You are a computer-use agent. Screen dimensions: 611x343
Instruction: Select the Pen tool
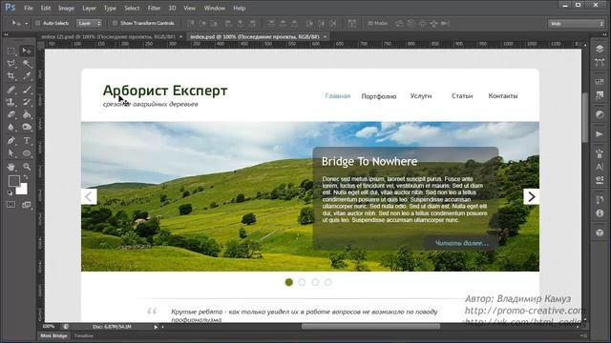pyautogui.click(x=11, y=141)
